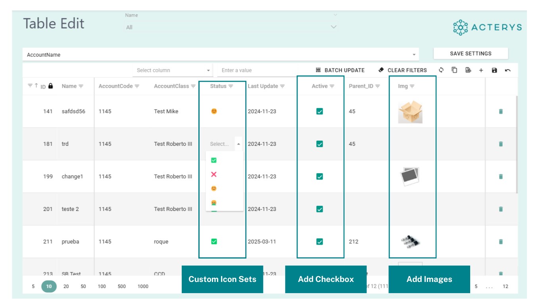Click the name cell prueba

pos(70,242)
